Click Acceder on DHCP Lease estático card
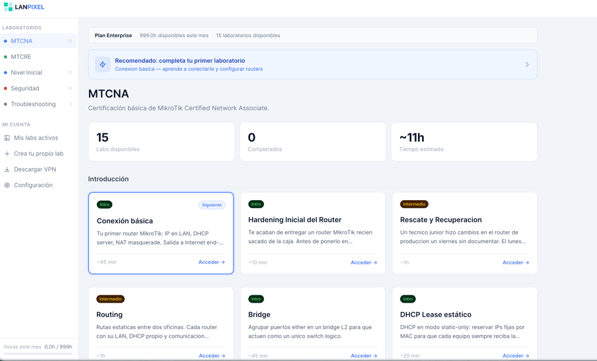The height and width of the screenshot is (361, 597). point(516,356)
